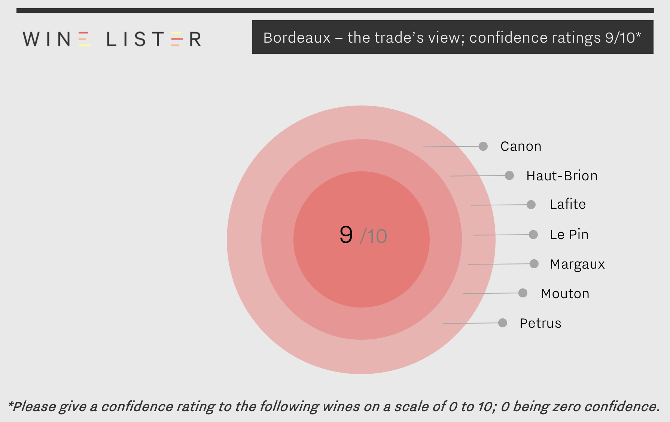670x422 pixels.
Task: Click the Wine Lister logo
Action: (112, 39)
